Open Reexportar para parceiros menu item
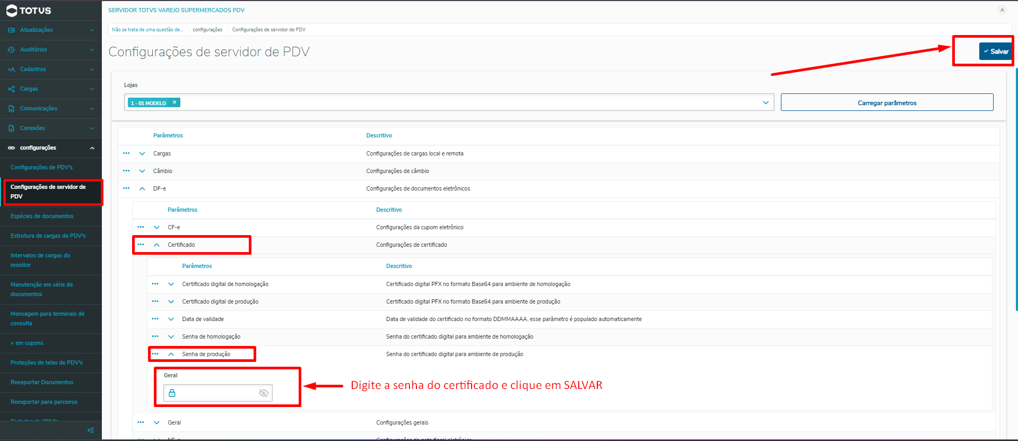 coord(44,402)
